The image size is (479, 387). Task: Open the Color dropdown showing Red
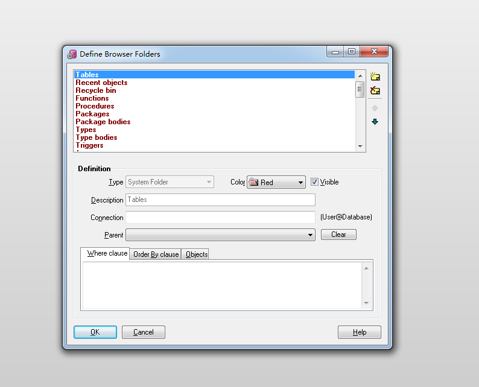[276, 182]
